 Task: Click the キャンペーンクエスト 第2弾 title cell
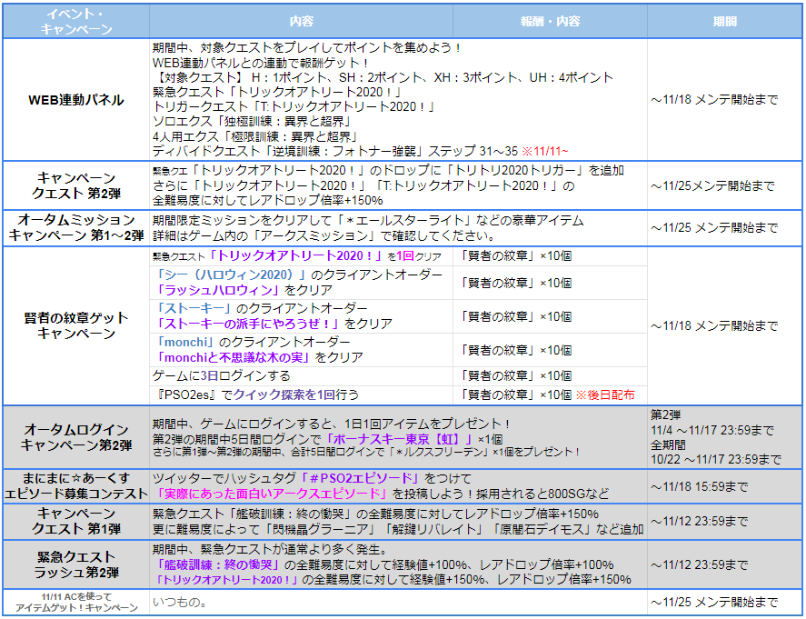pos(76,185)
